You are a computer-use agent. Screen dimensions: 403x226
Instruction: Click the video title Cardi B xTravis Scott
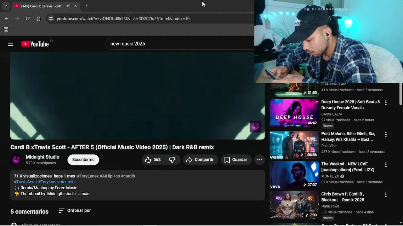(112, 147)
